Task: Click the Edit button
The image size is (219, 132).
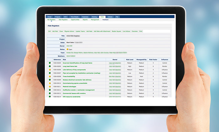Action: point(49,31)
